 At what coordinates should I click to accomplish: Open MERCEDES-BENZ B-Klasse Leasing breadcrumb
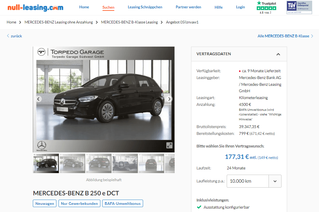(x=129, y=22)
